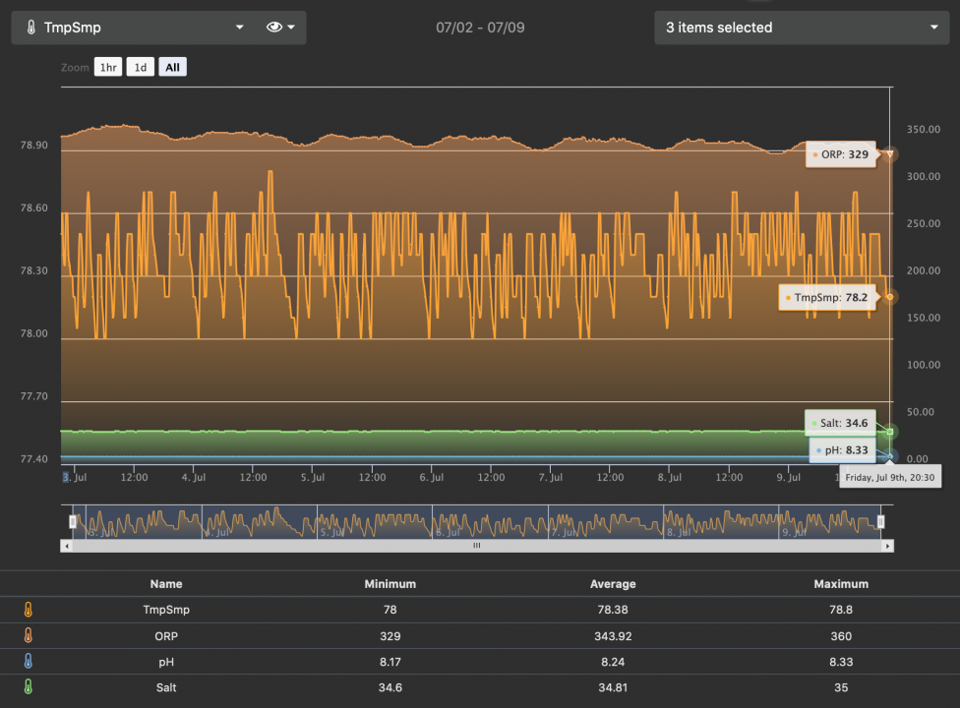This screenshot has width=960, height=708.
Task: Click the green Salt row thermometer icon
Action: click(29, 687)
